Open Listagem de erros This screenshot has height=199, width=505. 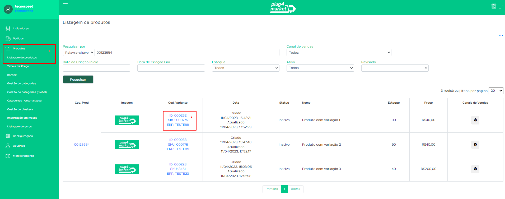19,127
